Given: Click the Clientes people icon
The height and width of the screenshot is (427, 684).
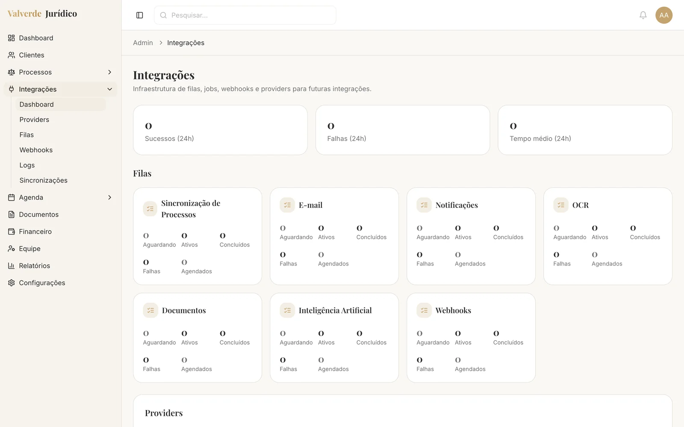Looking at the screenshot, I should [12, 55].
